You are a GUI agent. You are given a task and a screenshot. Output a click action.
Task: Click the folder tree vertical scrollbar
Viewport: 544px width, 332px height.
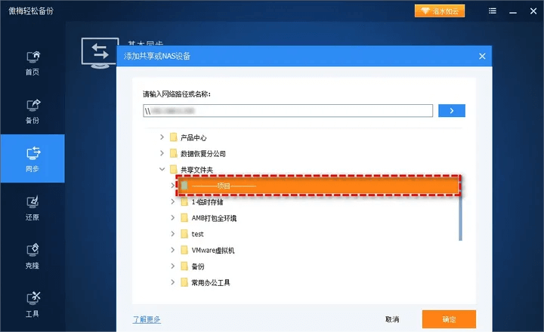(x=460, y=217)
